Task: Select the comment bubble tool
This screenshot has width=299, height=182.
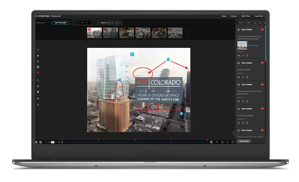Action: click(38, 56)
